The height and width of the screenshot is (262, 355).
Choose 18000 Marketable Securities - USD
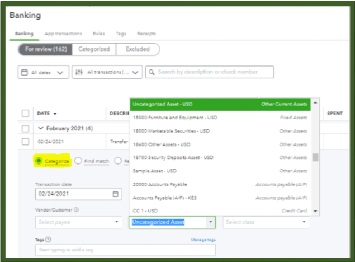(220, 131)
